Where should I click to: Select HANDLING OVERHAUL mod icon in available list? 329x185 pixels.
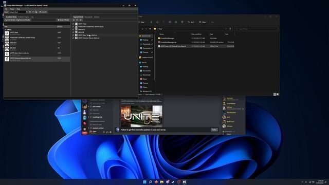coord(7,39)
